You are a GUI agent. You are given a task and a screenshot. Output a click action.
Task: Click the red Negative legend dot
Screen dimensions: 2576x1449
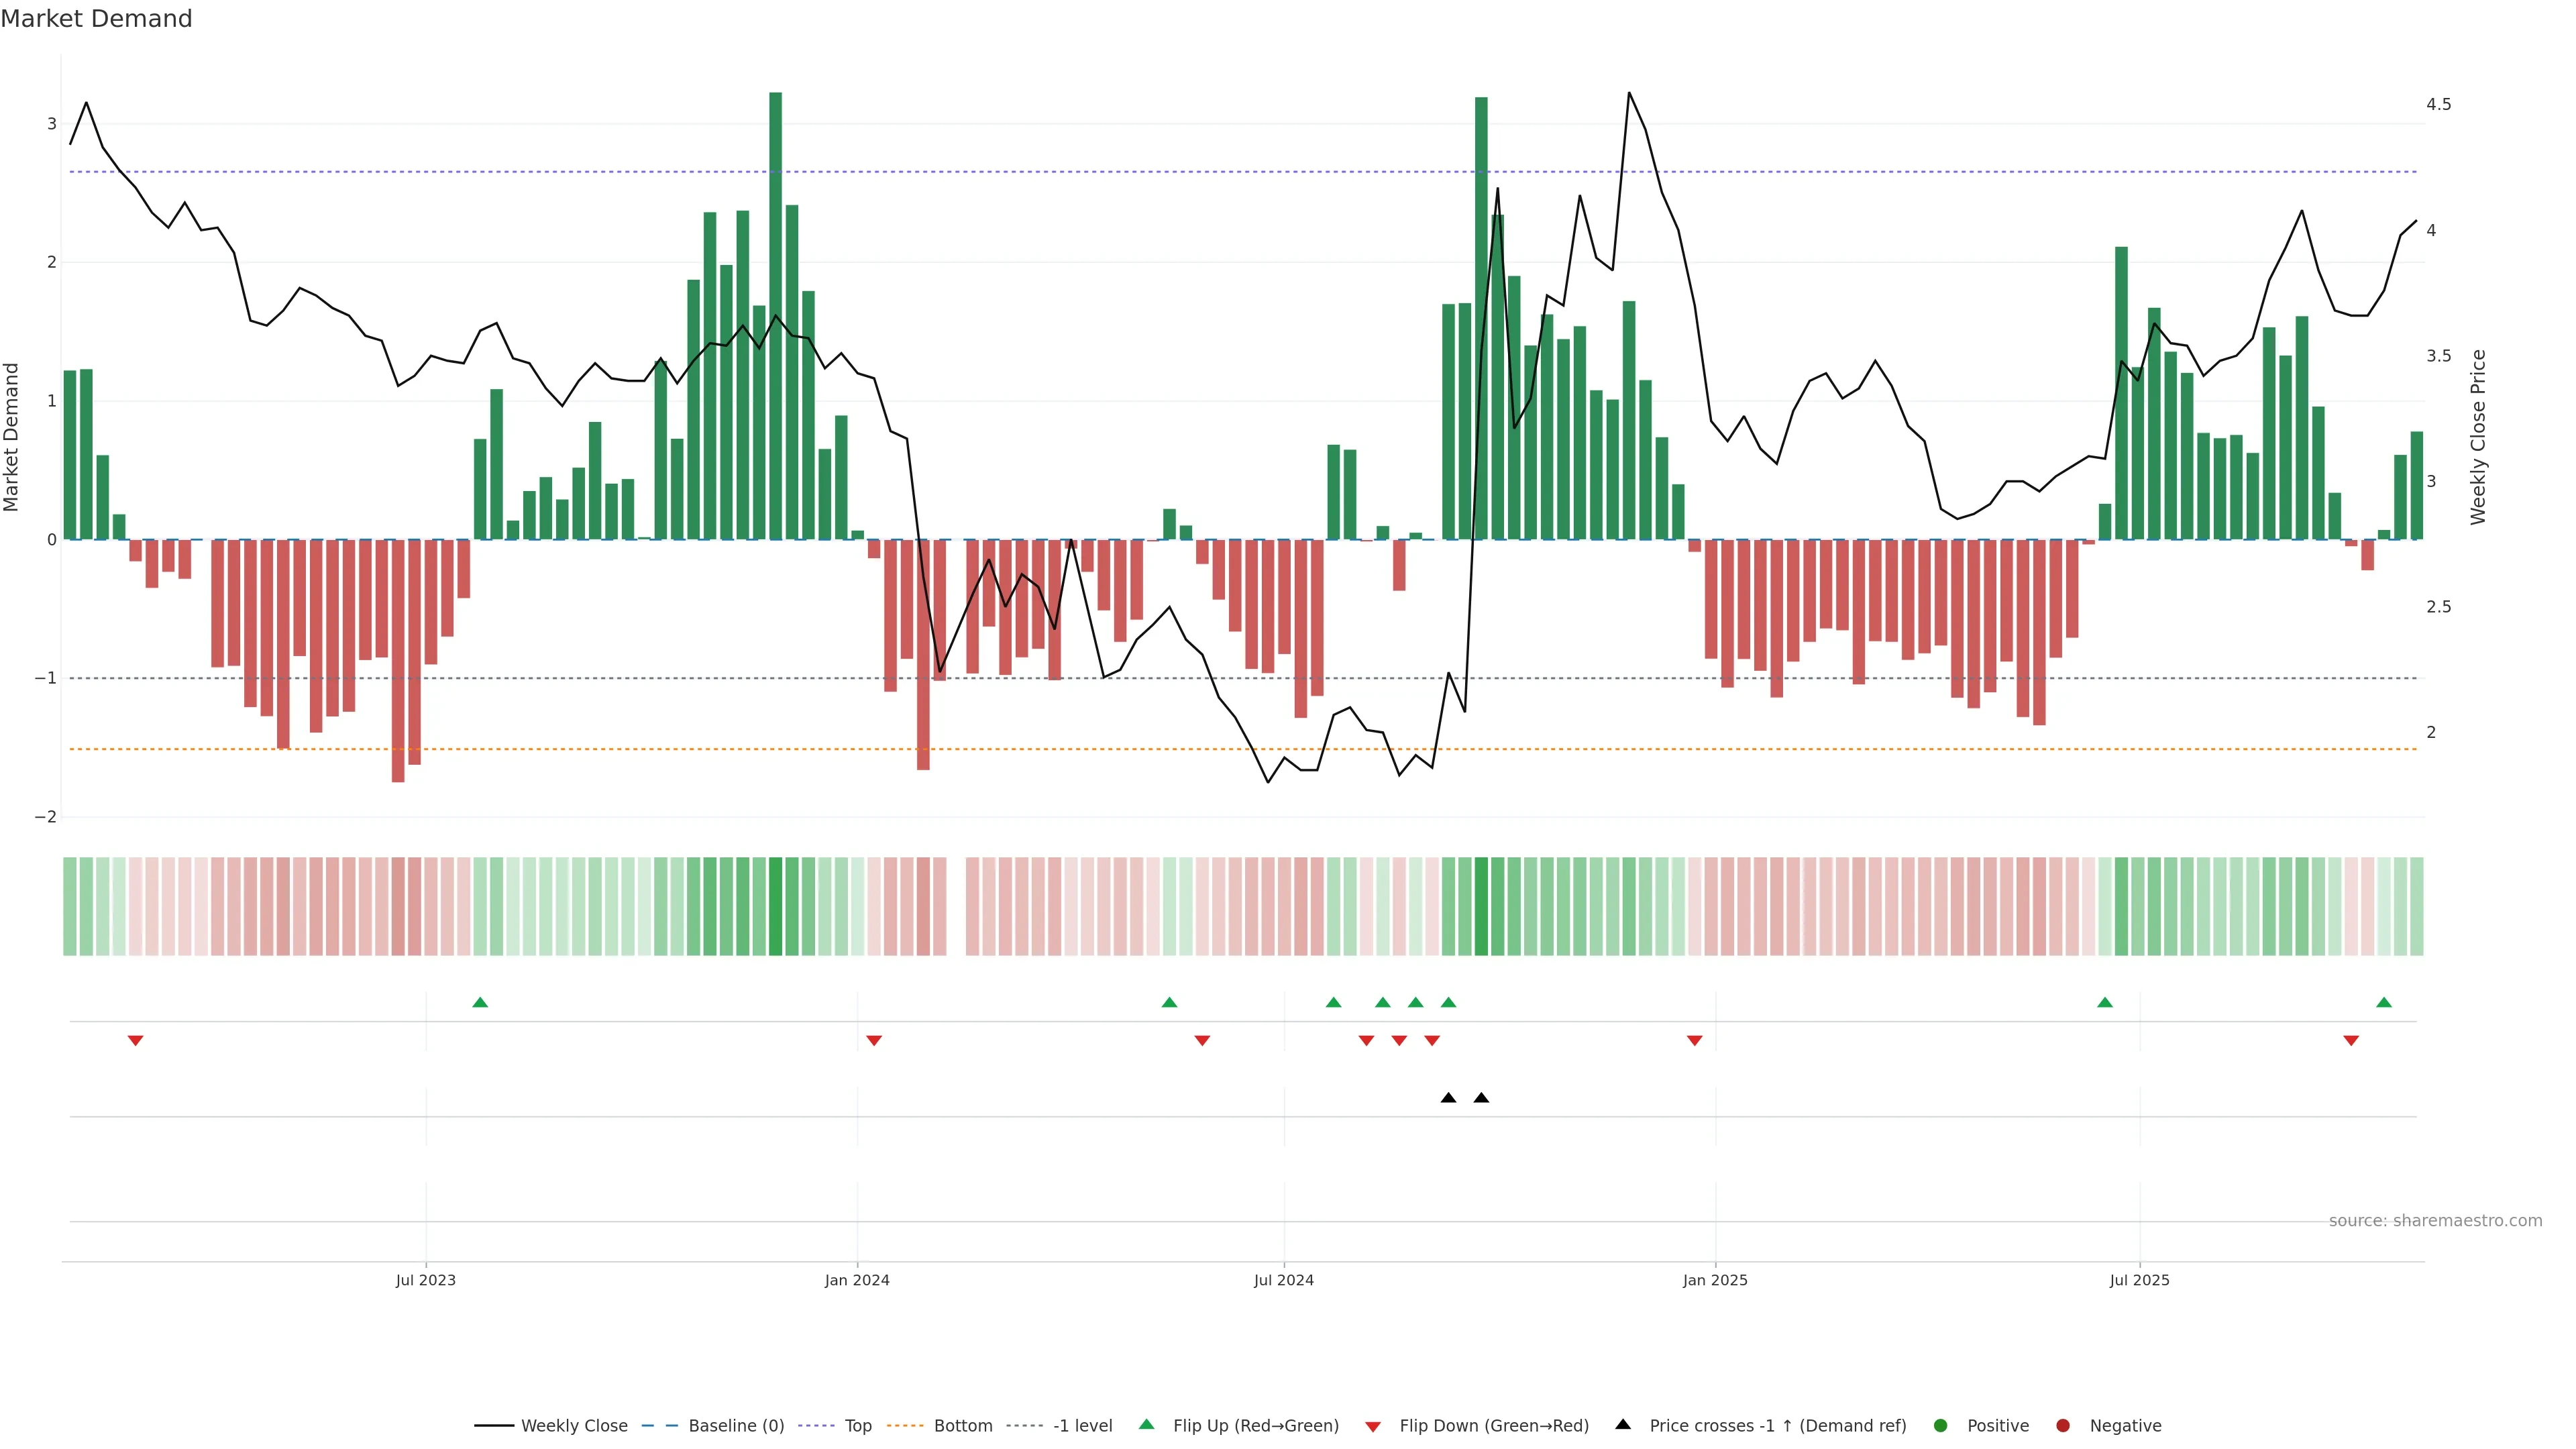2063,1425
